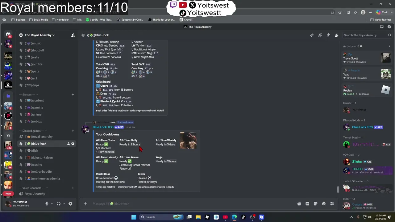Open Blue Lock TCG bot name in message
The width and height of the screenshot is (395, 222).
coord(103,127)
